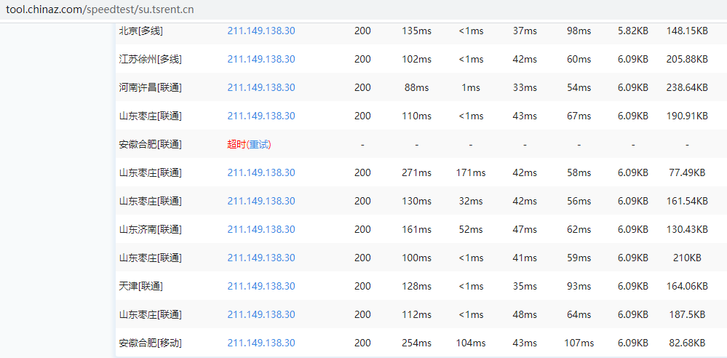The width and height of the screenshot is (727, 358).
Task: Click the IP link in the 271ms row
Action: [x=261, y=172]
